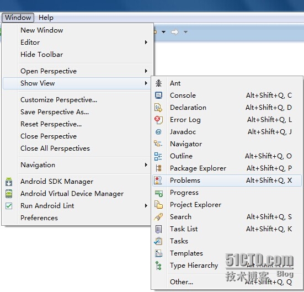This screenshot has height=292, width=304.
Task: Choose Other... in Show View list
Action: tap(227, 282)
